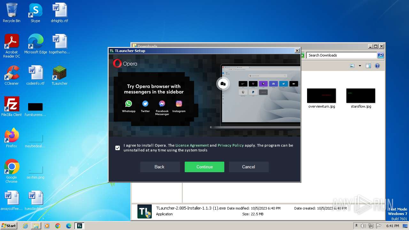409x230 pixels.
Task: Open the TLauncher desktop shortcut
Action: 59,75
